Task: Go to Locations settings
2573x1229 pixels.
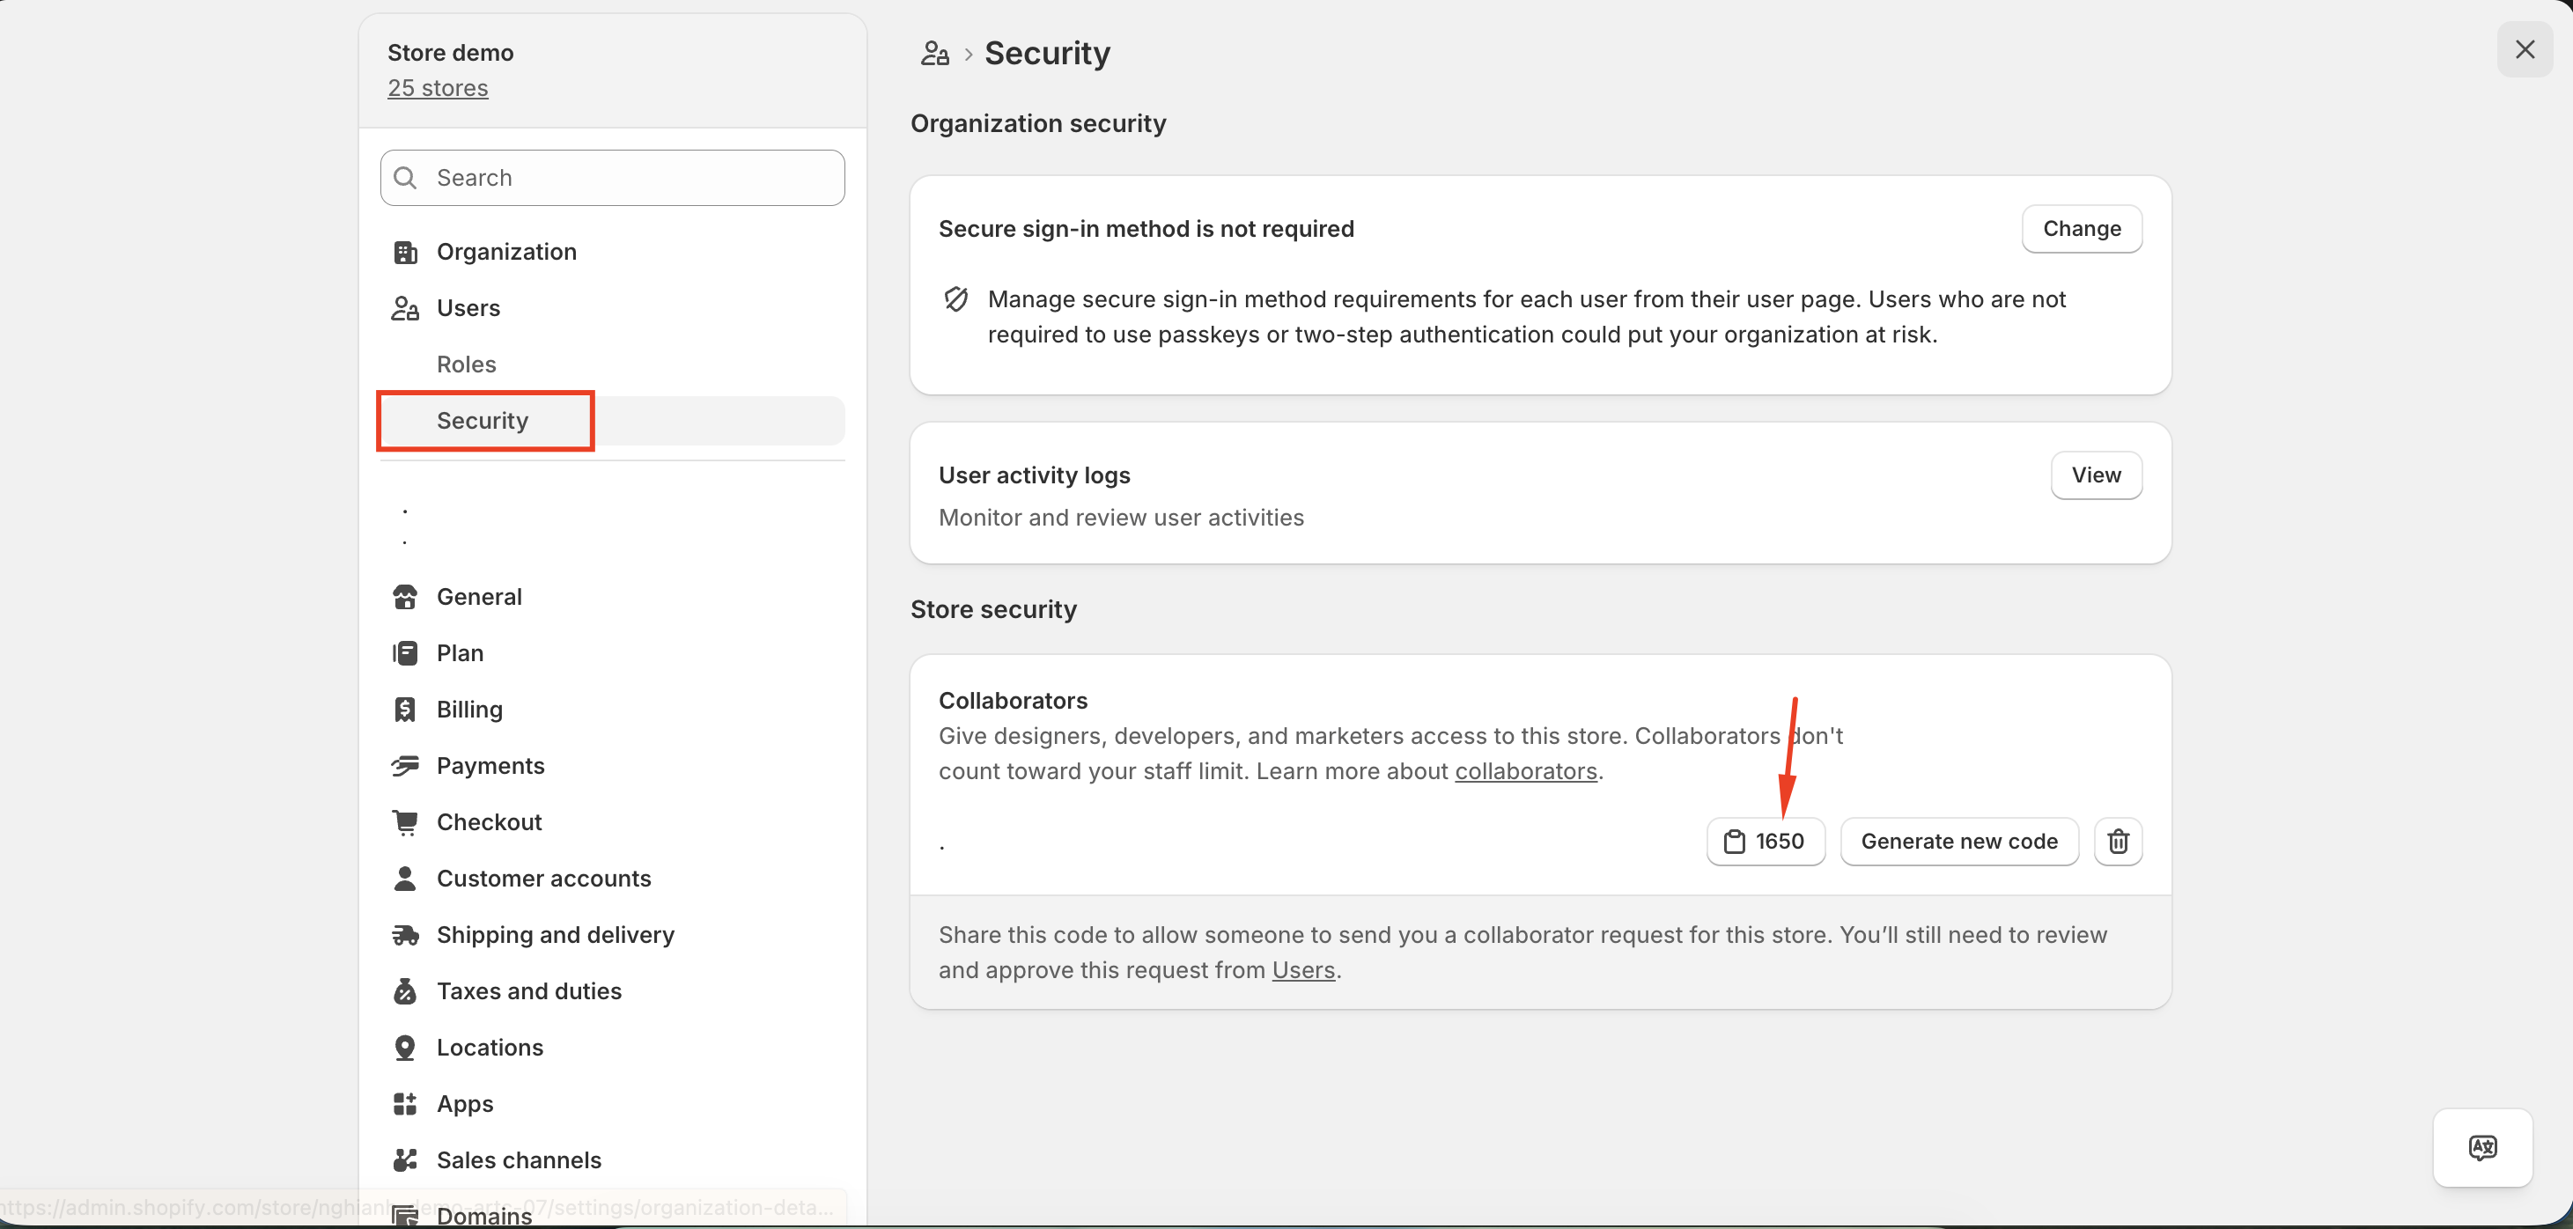Action: [612, 1048]
